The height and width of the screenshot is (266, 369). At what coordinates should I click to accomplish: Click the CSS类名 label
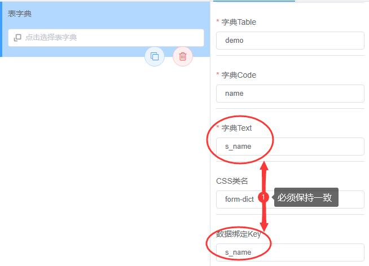(232, 181)
